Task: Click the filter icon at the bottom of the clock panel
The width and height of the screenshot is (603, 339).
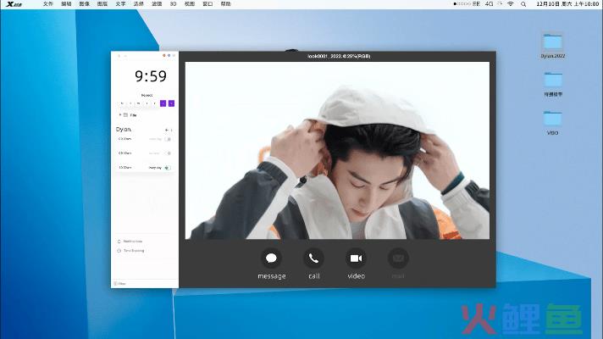Action: click(115, 284)
